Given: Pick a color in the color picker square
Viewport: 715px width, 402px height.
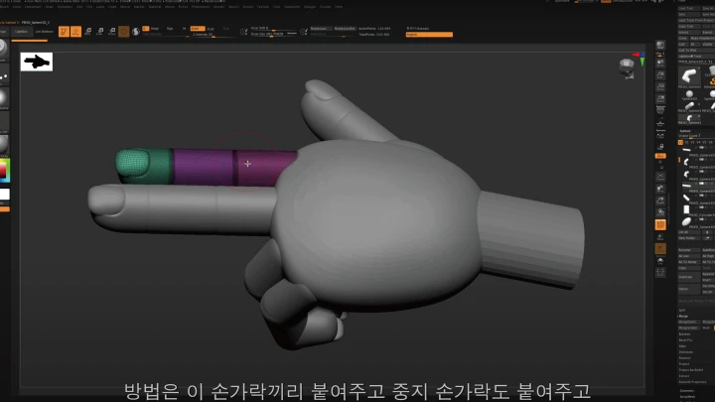Looking at the screenshot, I should coord(3,170).
